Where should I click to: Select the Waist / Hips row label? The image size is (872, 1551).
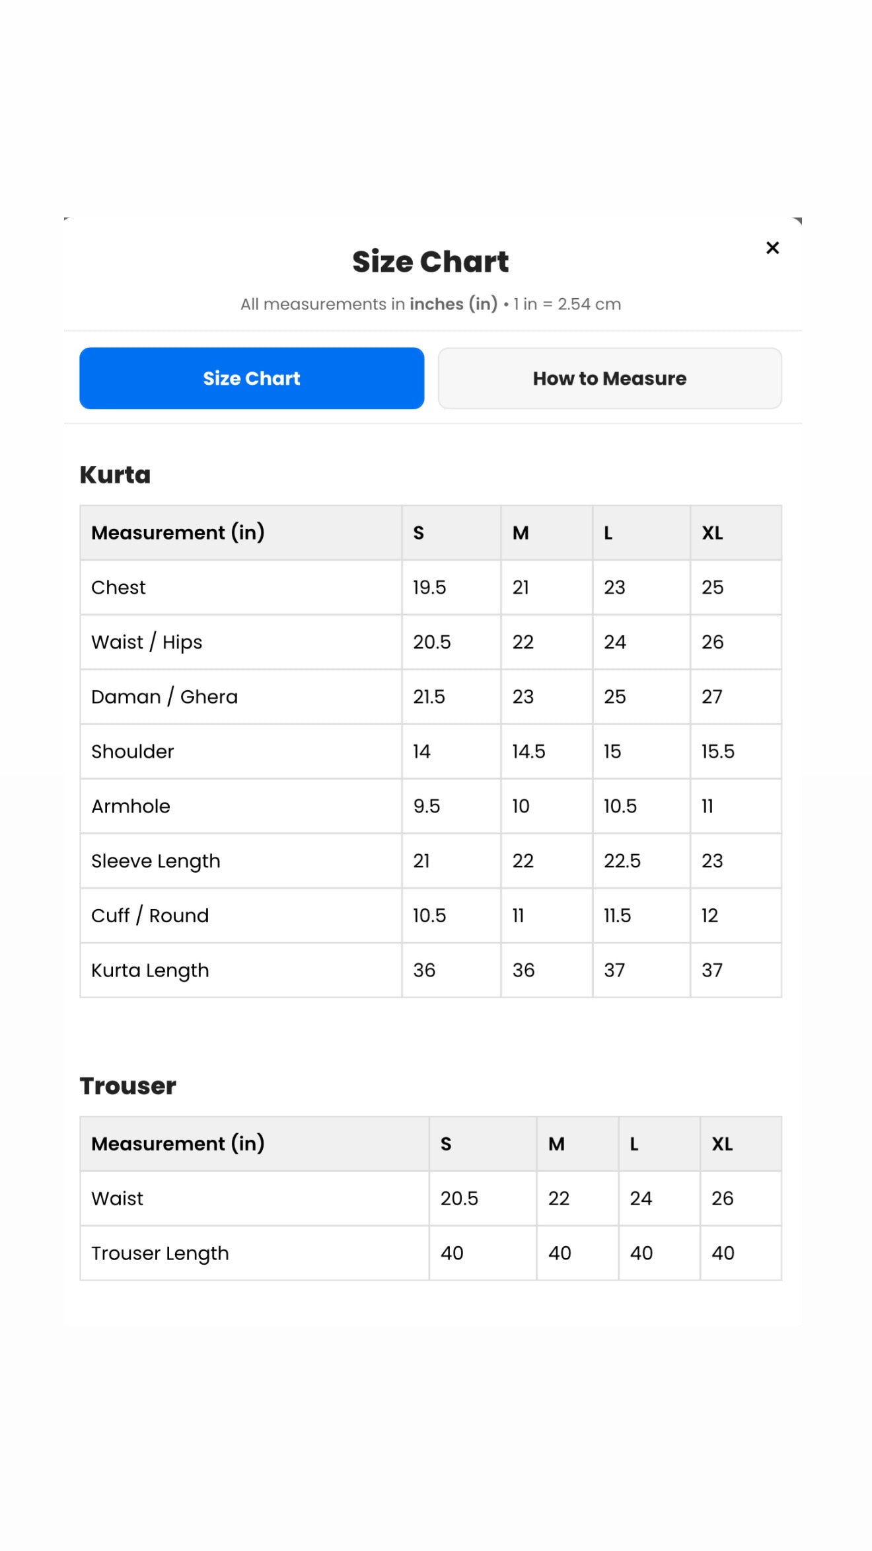pos(147,642)
